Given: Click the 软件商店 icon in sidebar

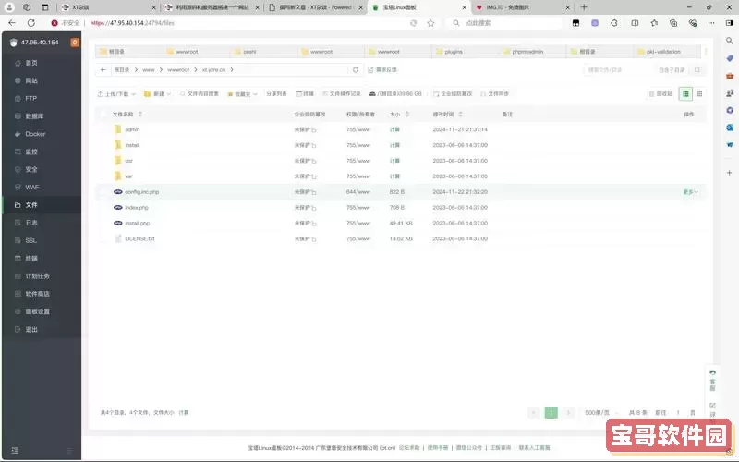Looking at the screenshot, I should tap(18, 294).
